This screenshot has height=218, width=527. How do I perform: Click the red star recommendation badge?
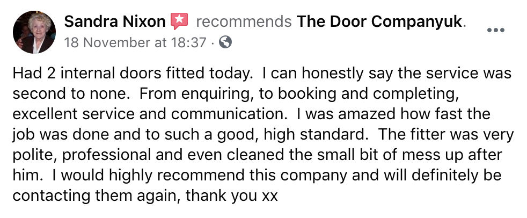point(180,21)
